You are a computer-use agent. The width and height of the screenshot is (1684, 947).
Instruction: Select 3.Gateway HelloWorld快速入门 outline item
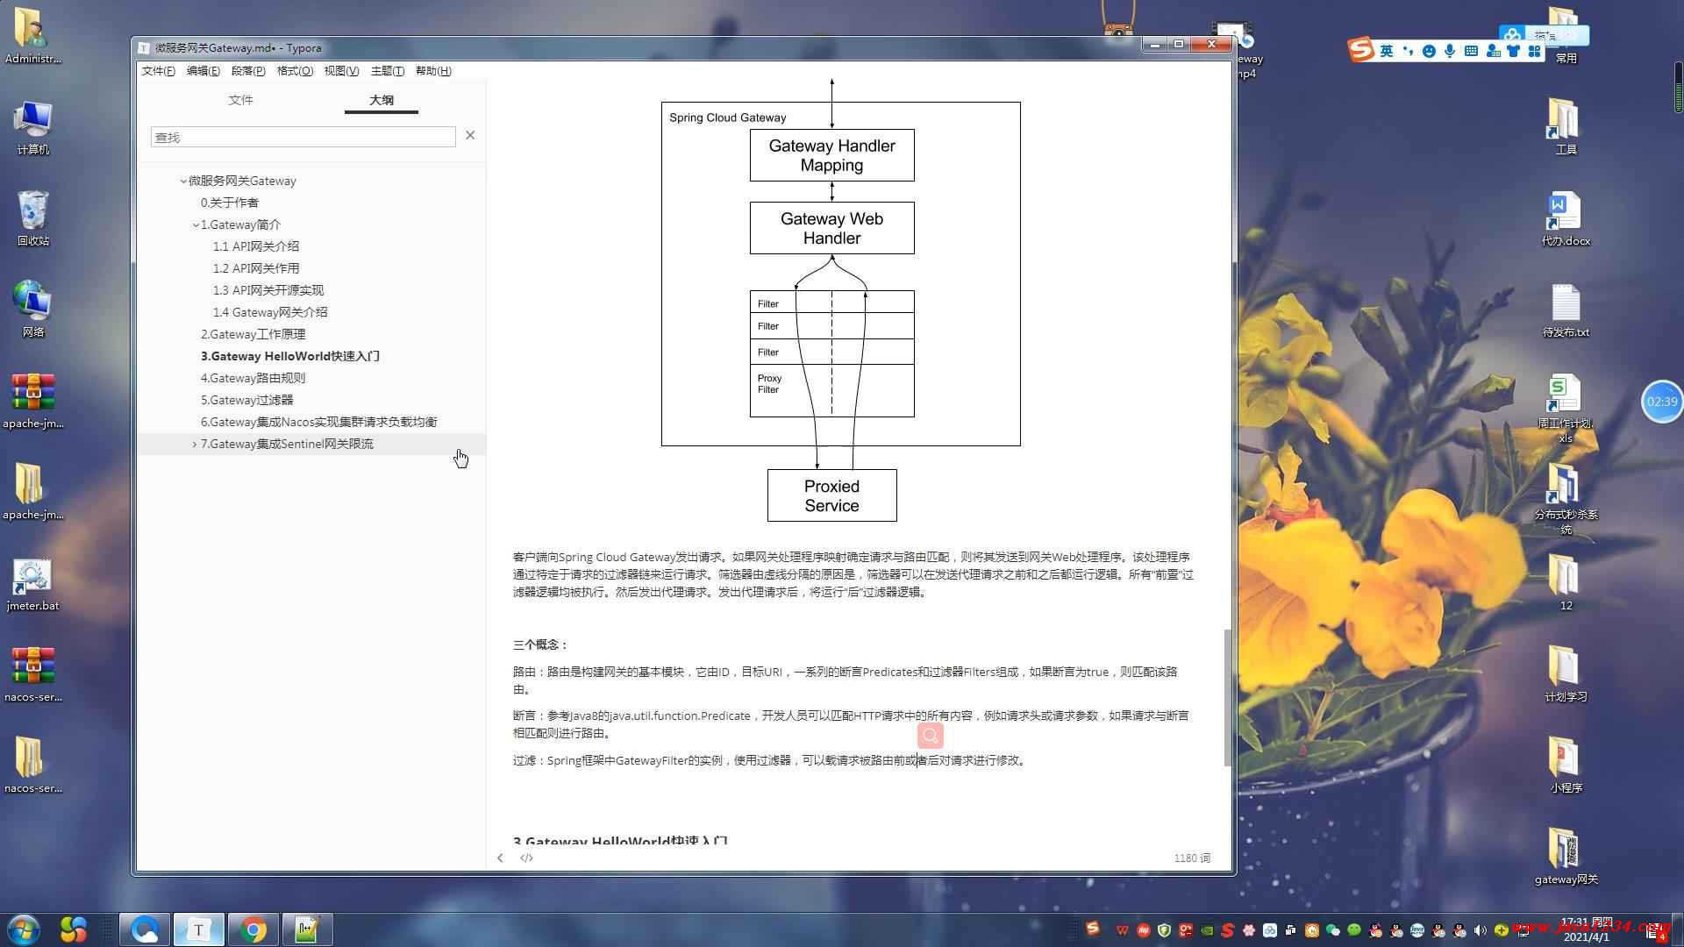[x=289, y=356]
